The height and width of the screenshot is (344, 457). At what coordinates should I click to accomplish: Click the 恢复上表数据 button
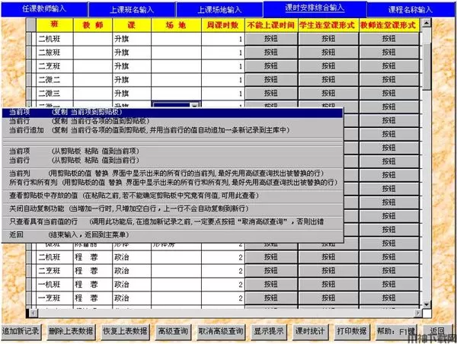tap(126, 332)
